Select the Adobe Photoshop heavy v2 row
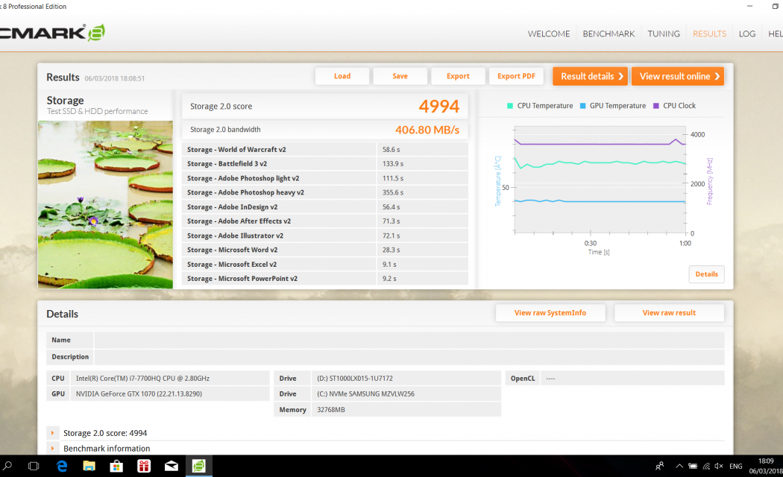Image resolution: width=783 pixels, height=477 pixels. [325, 192]
